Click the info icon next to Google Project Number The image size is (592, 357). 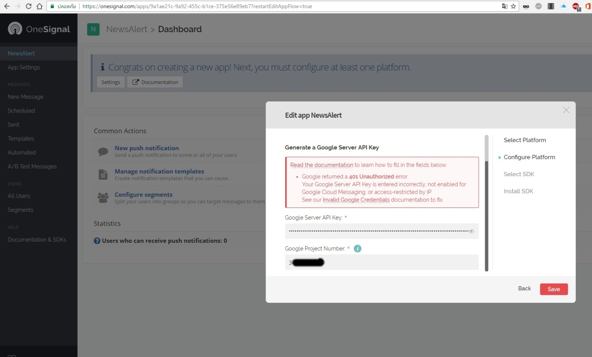tap(357, 248)
